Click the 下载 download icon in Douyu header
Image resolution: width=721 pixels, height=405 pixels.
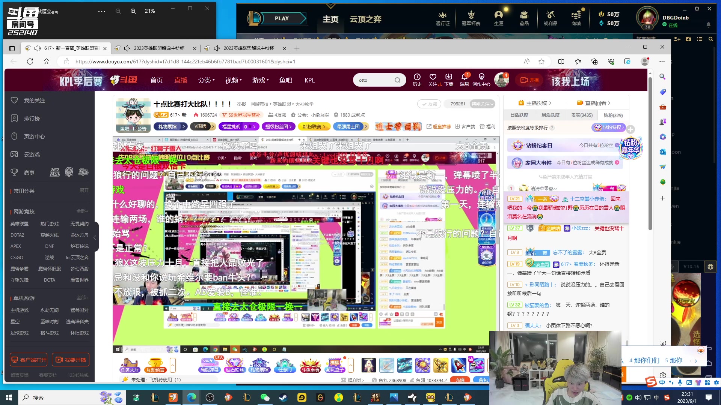[449, 80]
